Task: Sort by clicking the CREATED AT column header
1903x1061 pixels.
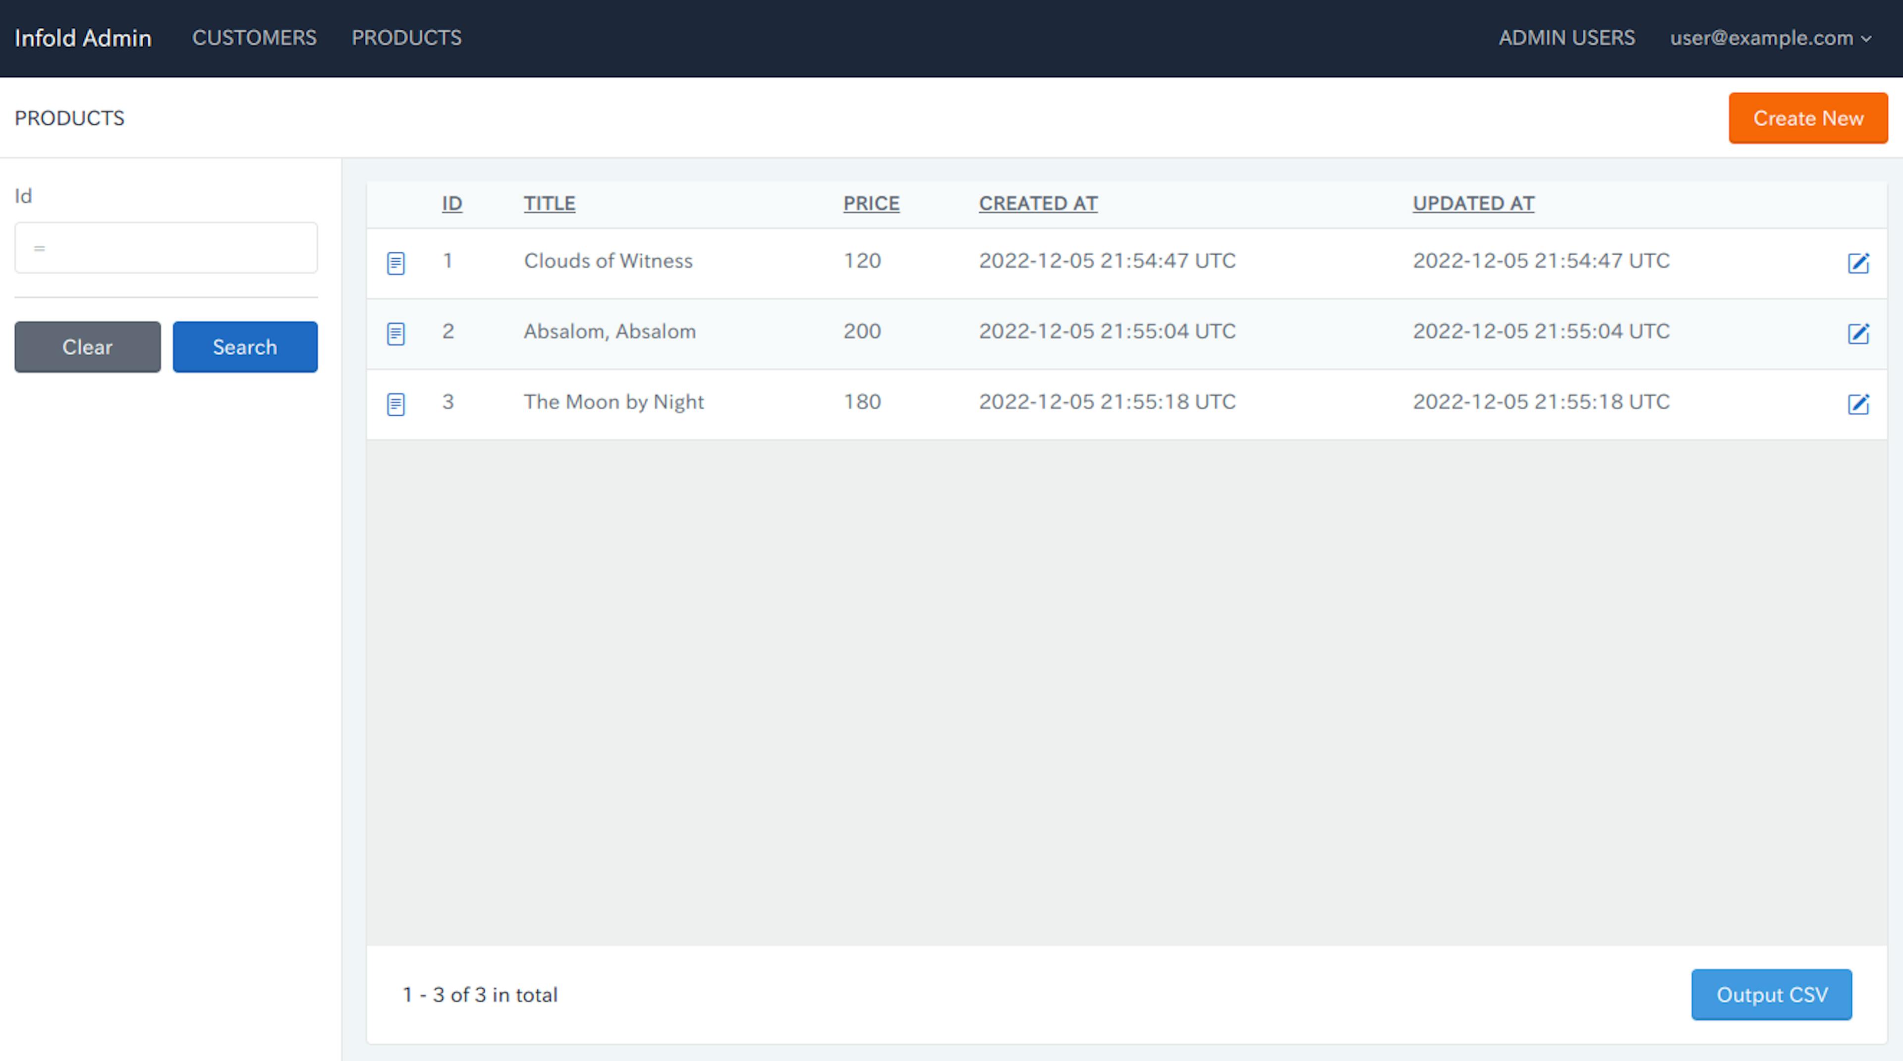Action: [x=1038, y=203]
